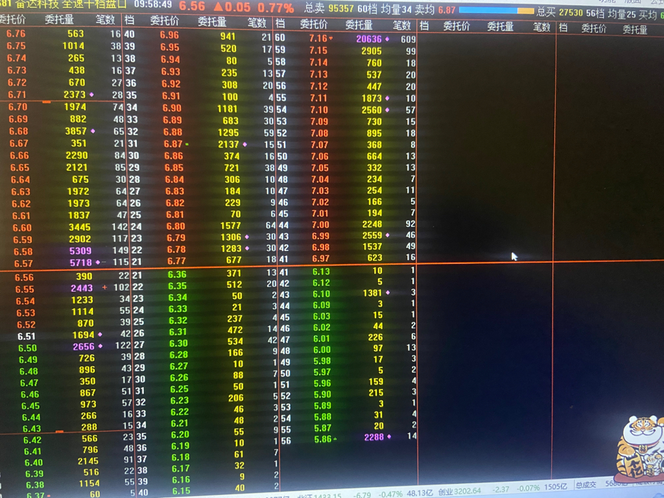Click the diamond marker beside quantity 2288
This screenshot has height=498, width=664.
(x=389, y=436)
